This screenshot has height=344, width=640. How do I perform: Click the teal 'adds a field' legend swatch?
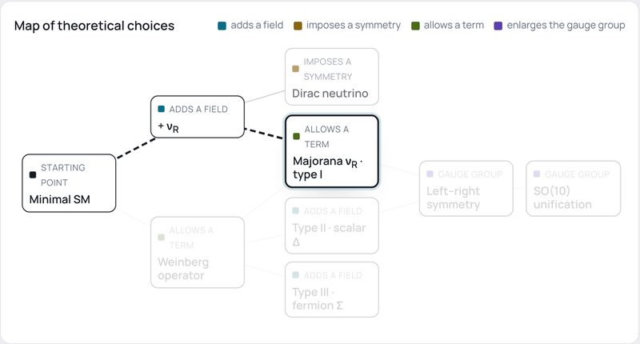coord(222,26)
